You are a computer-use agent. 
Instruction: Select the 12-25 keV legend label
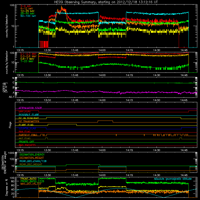click(27, 11)
